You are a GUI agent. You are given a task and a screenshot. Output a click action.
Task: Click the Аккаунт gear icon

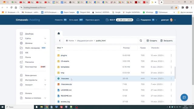point(21,85)
